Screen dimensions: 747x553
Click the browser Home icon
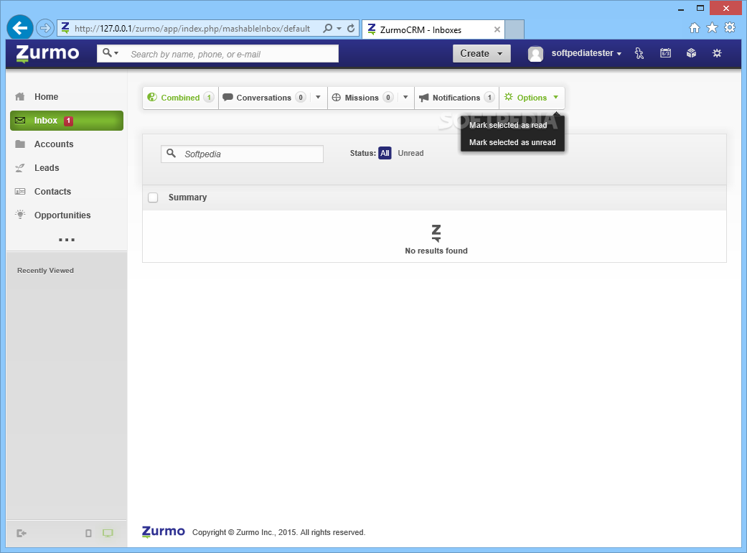coord(695,28)
